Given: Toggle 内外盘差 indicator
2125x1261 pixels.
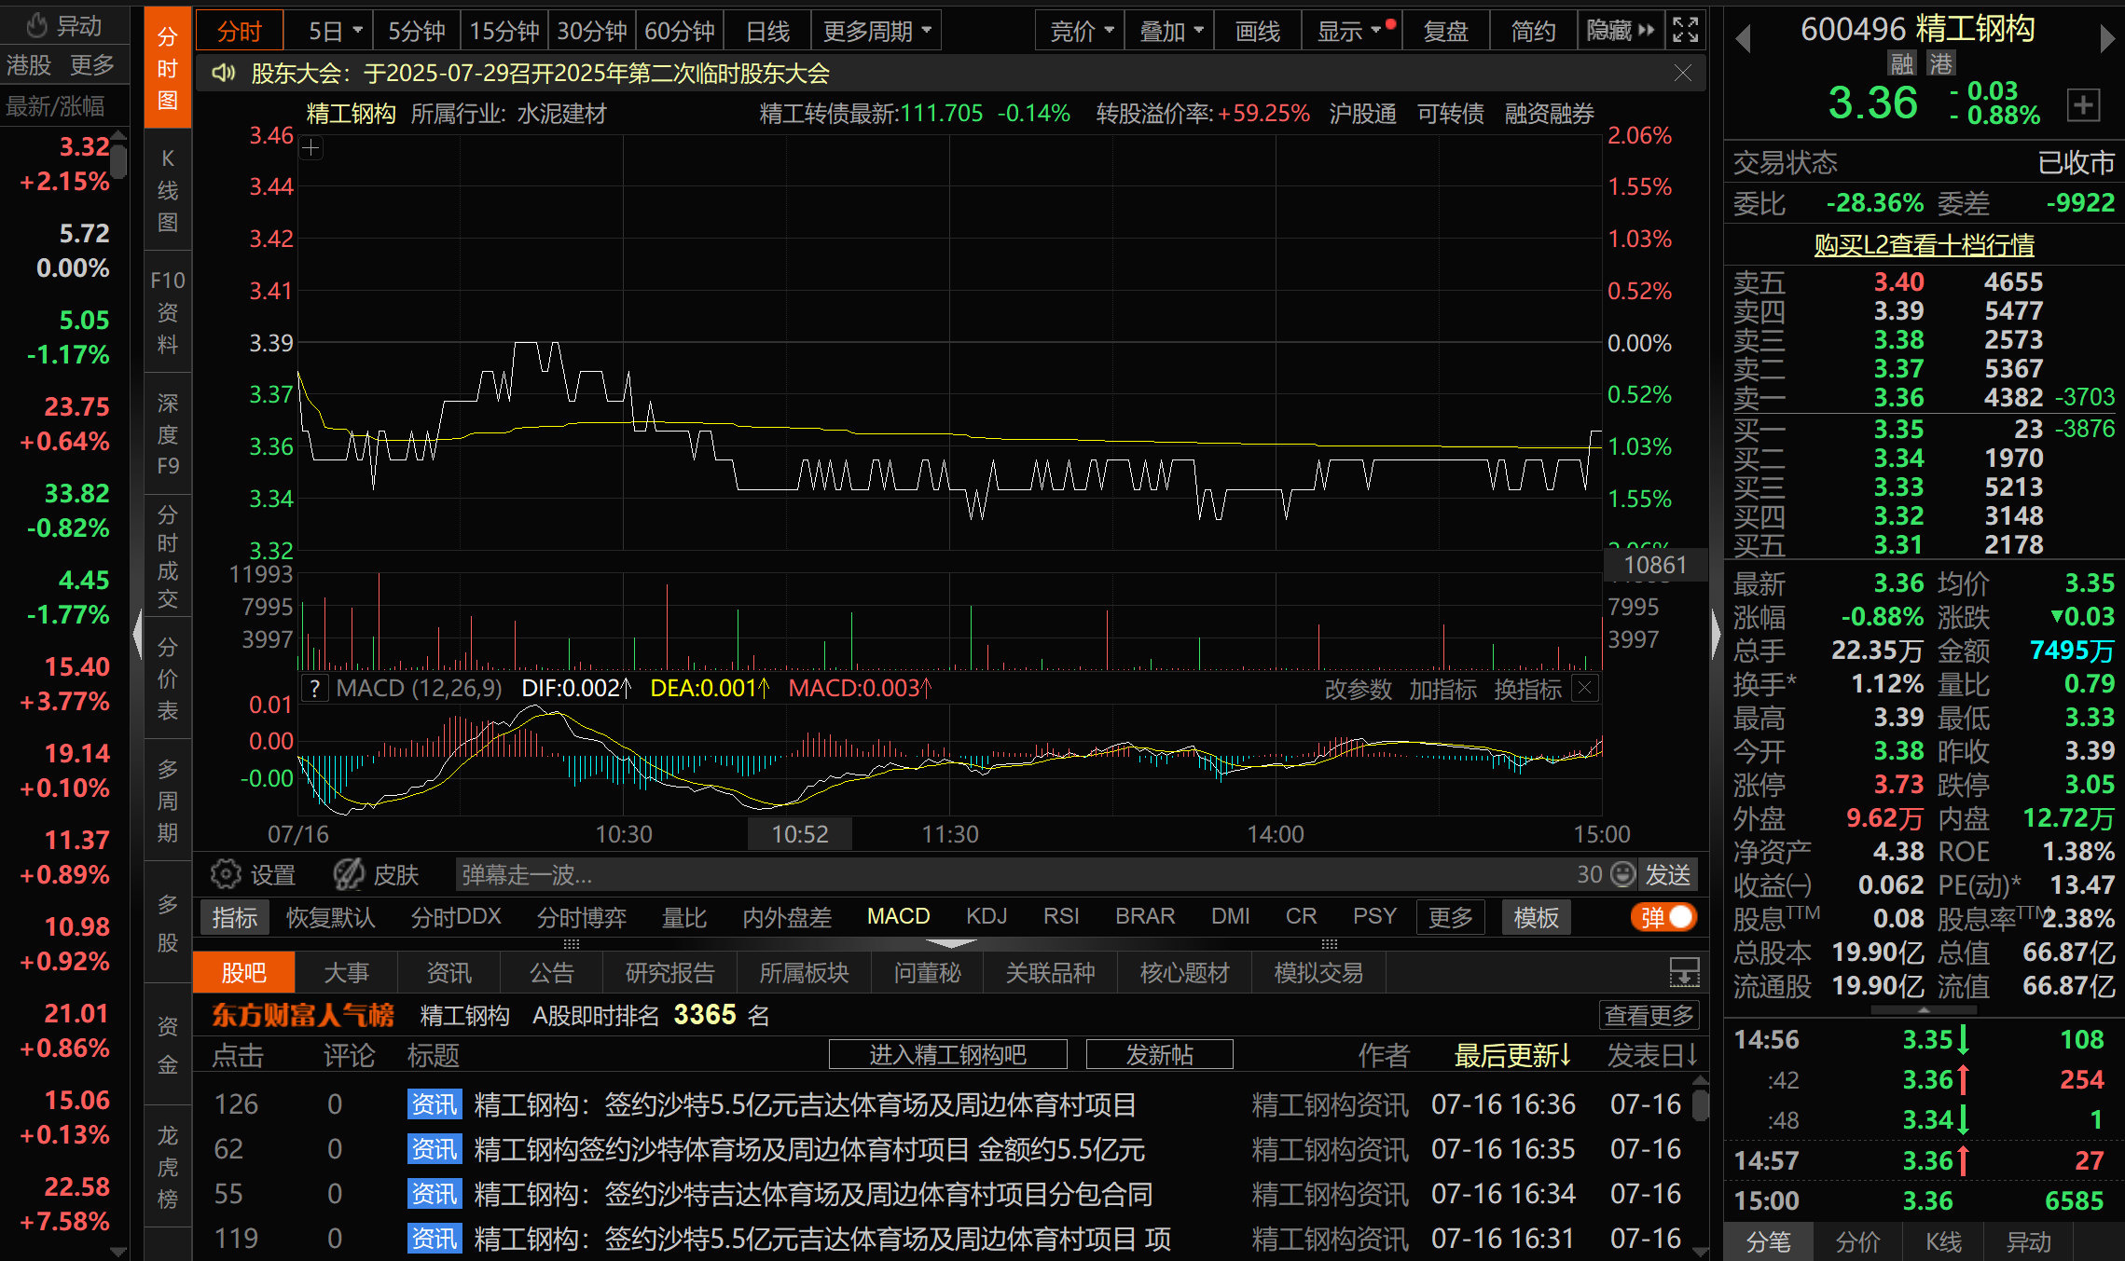Looking at the screenshot, I should coord(787,916).
